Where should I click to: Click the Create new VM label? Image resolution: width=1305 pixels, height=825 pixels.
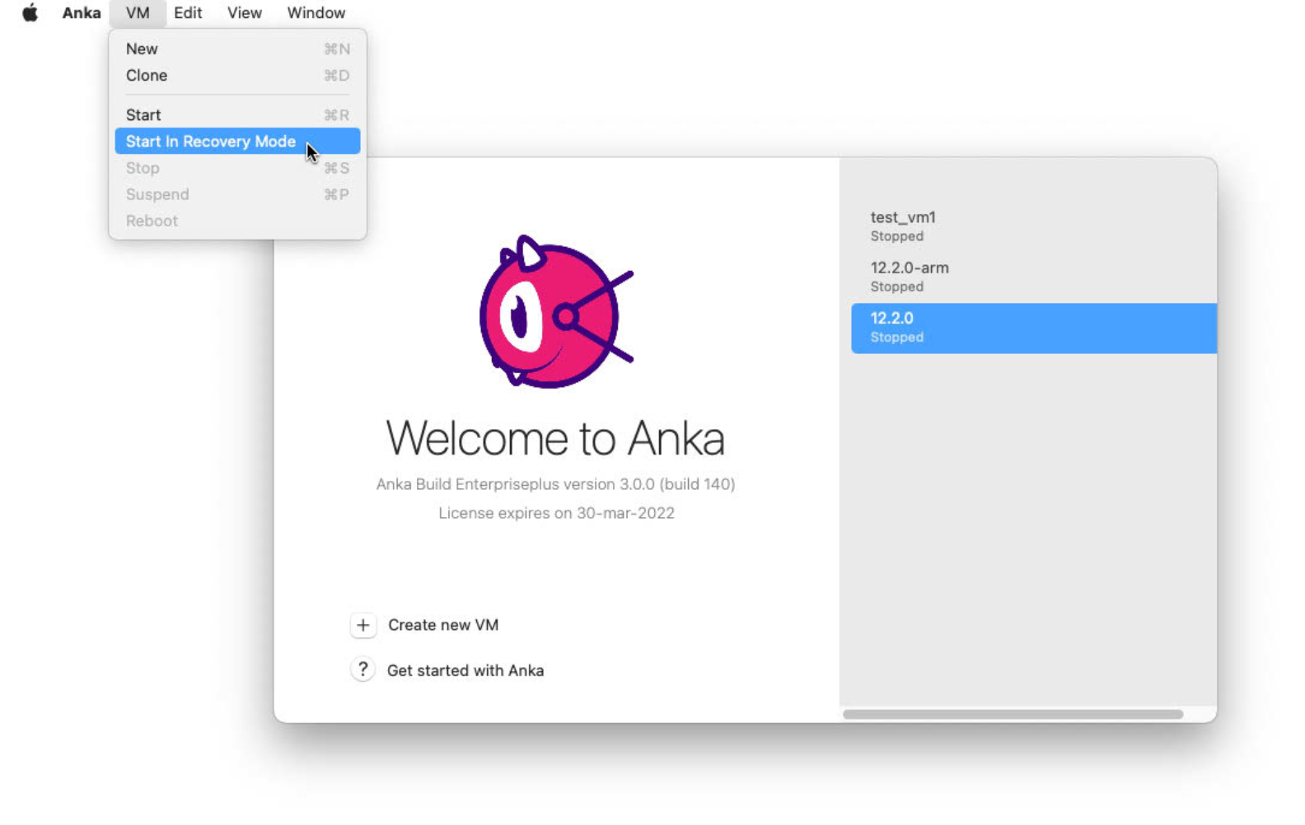443,625
